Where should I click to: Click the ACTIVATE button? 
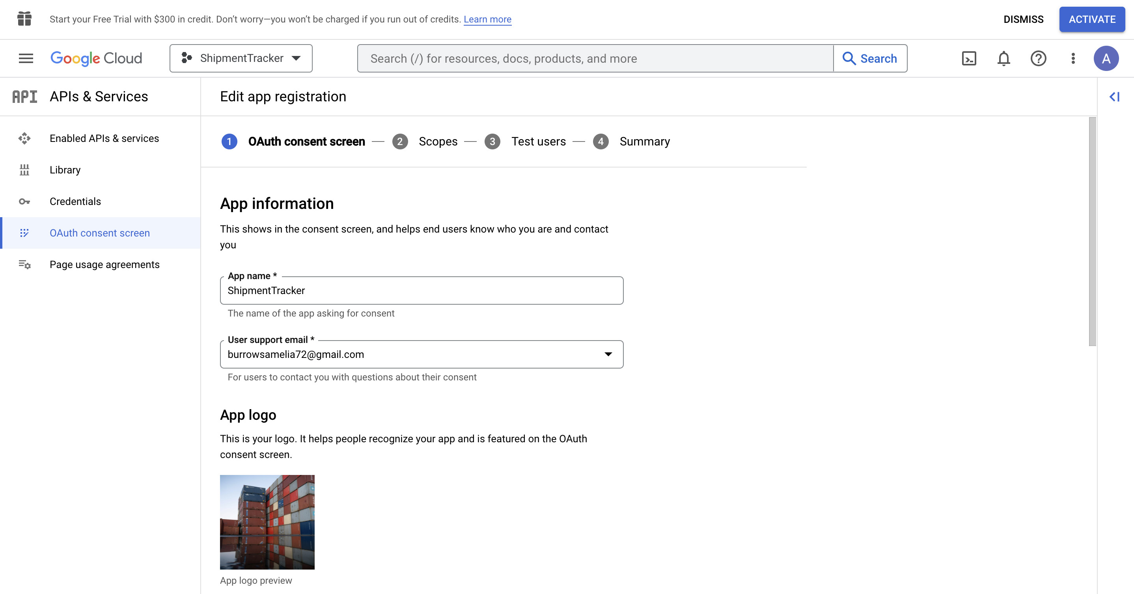pos(1092,19)
